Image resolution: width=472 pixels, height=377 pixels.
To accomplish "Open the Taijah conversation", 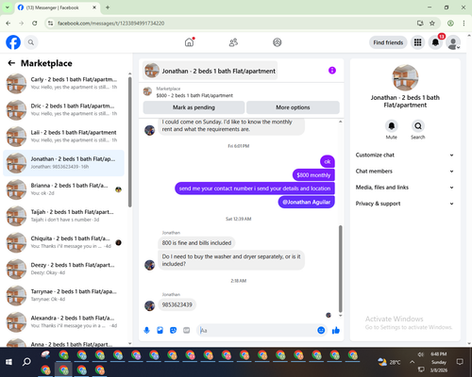I will [x=63, y=216].
